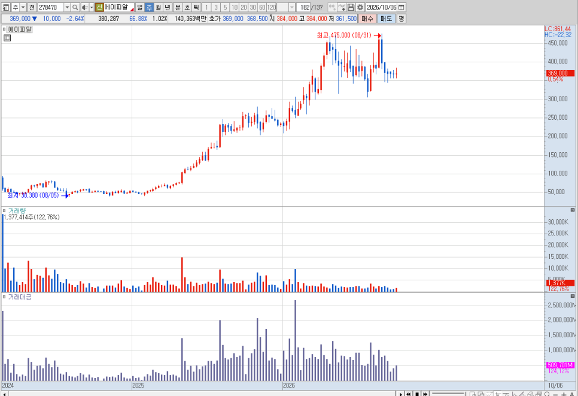Open the stock code search magnifier

(75, 7)
